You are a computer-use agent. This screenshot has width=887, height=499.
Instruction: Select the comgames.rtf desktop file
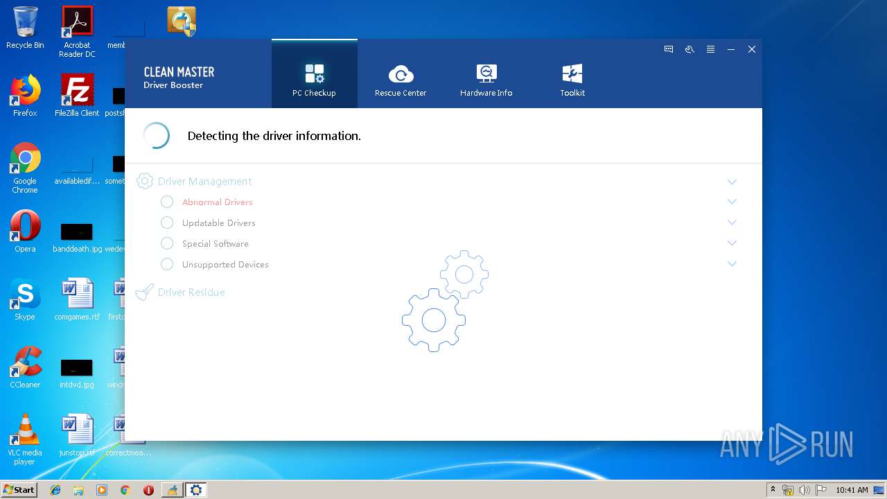(77, 299)
